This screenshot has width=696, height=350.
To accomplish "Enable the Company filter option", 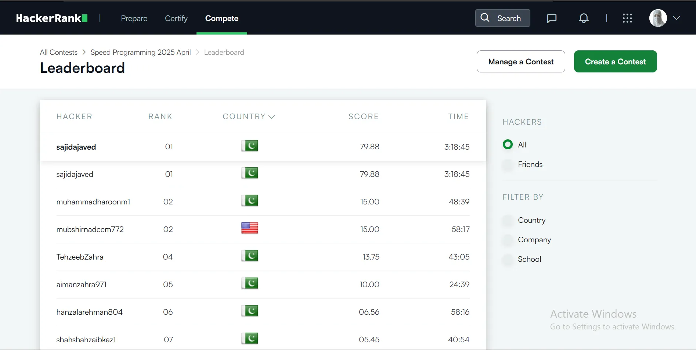I will (x=508, y=240).
